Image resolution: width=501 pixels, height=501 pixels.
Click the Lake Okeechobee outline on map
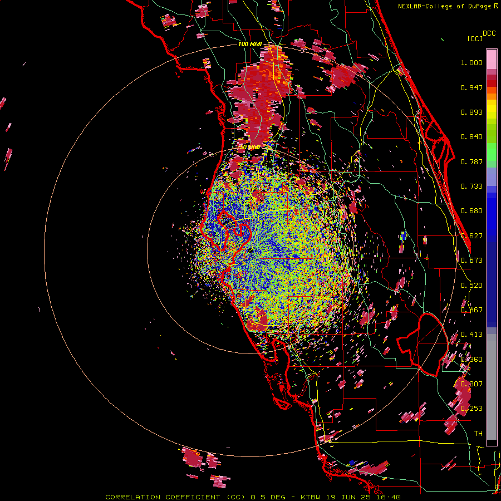(x=422, y=344)
